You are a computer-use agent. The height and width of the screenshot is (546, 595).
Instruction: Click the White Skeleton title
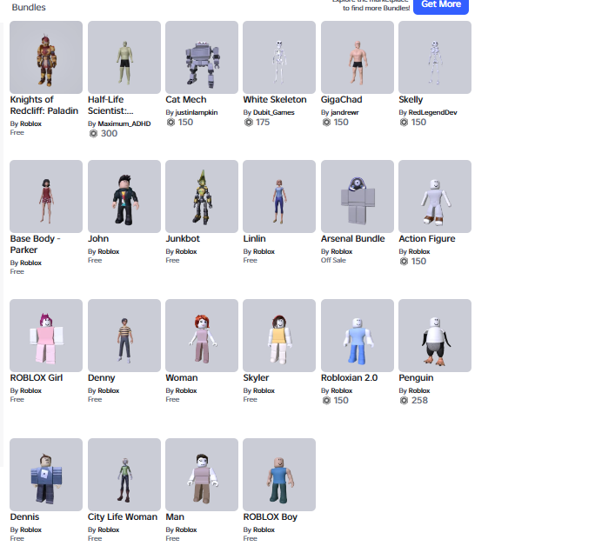(275, 100)
